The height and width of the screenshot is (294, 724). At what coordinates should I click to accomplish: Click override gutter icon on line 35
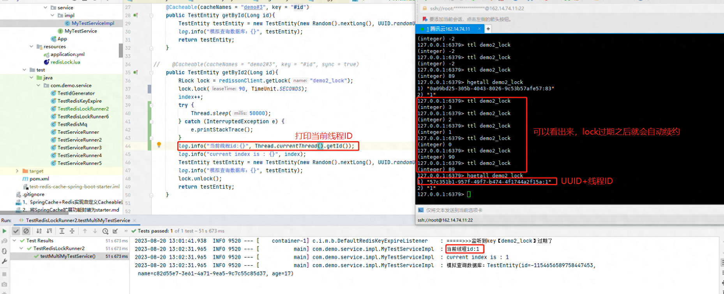click(x=136, y=72)
